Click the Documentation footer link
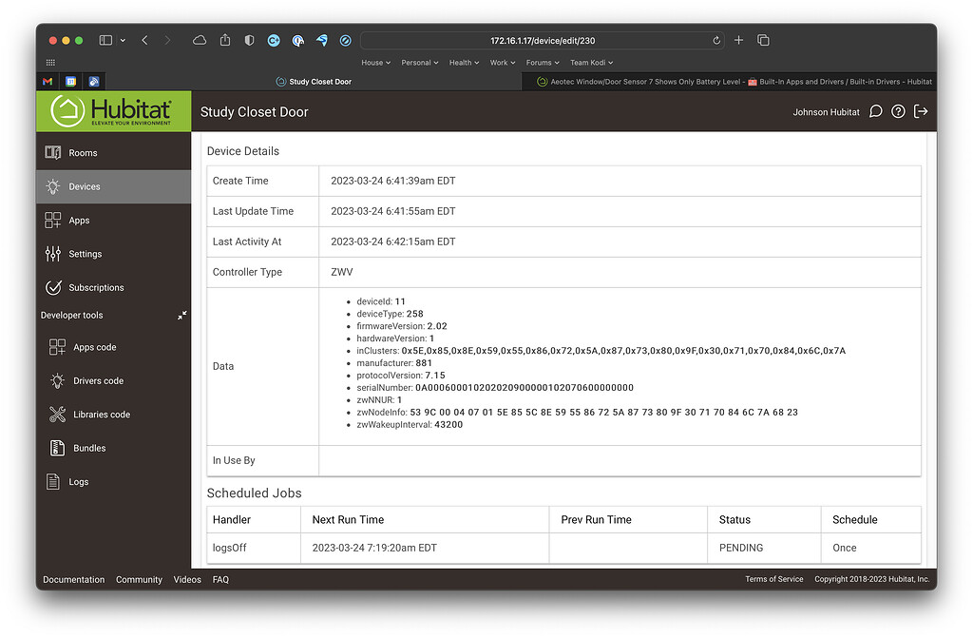973x638 pixels. pos(73,579)
